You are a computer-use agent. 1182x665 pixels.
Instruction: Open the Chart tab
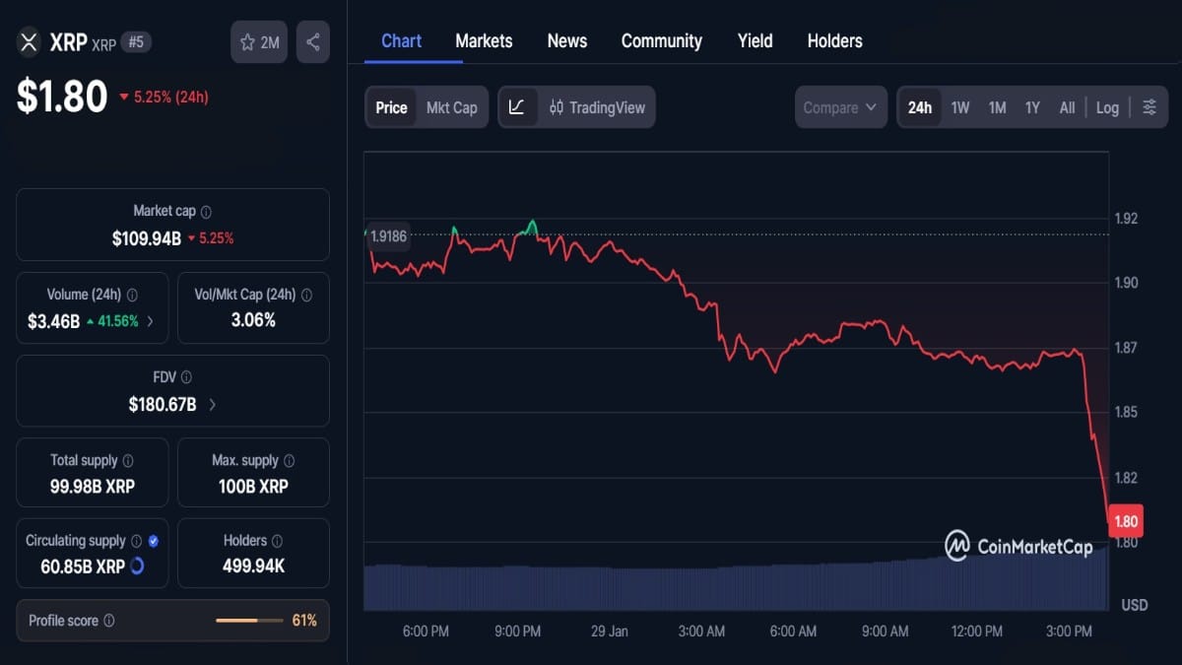(401, 40)
